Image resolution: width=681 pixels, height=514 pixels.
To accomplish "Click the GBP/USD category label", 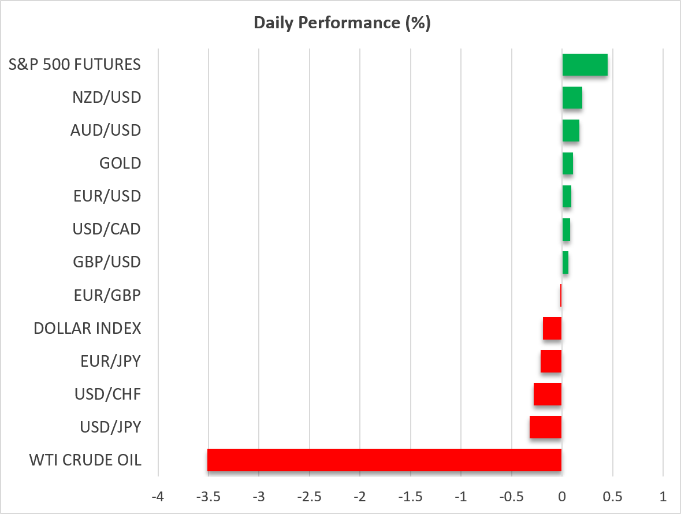I will point(107,262).
